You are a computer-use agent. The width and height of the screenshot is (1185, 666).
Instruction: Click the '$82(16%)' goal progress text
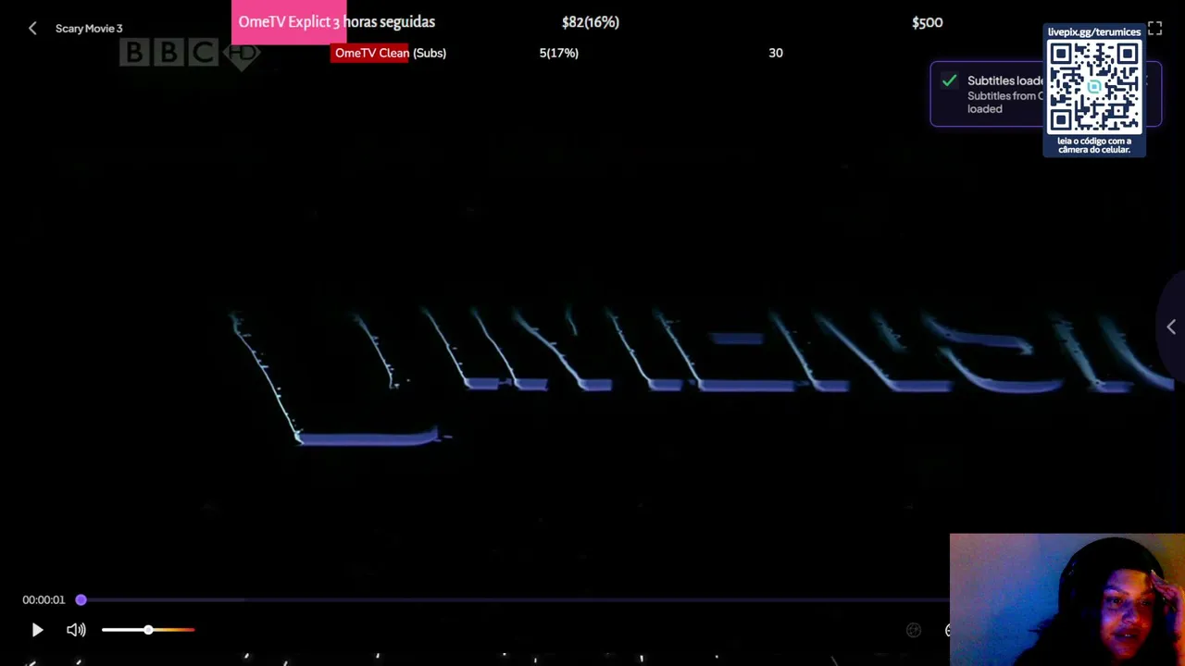pyautogui.click(x=591, y=22)
